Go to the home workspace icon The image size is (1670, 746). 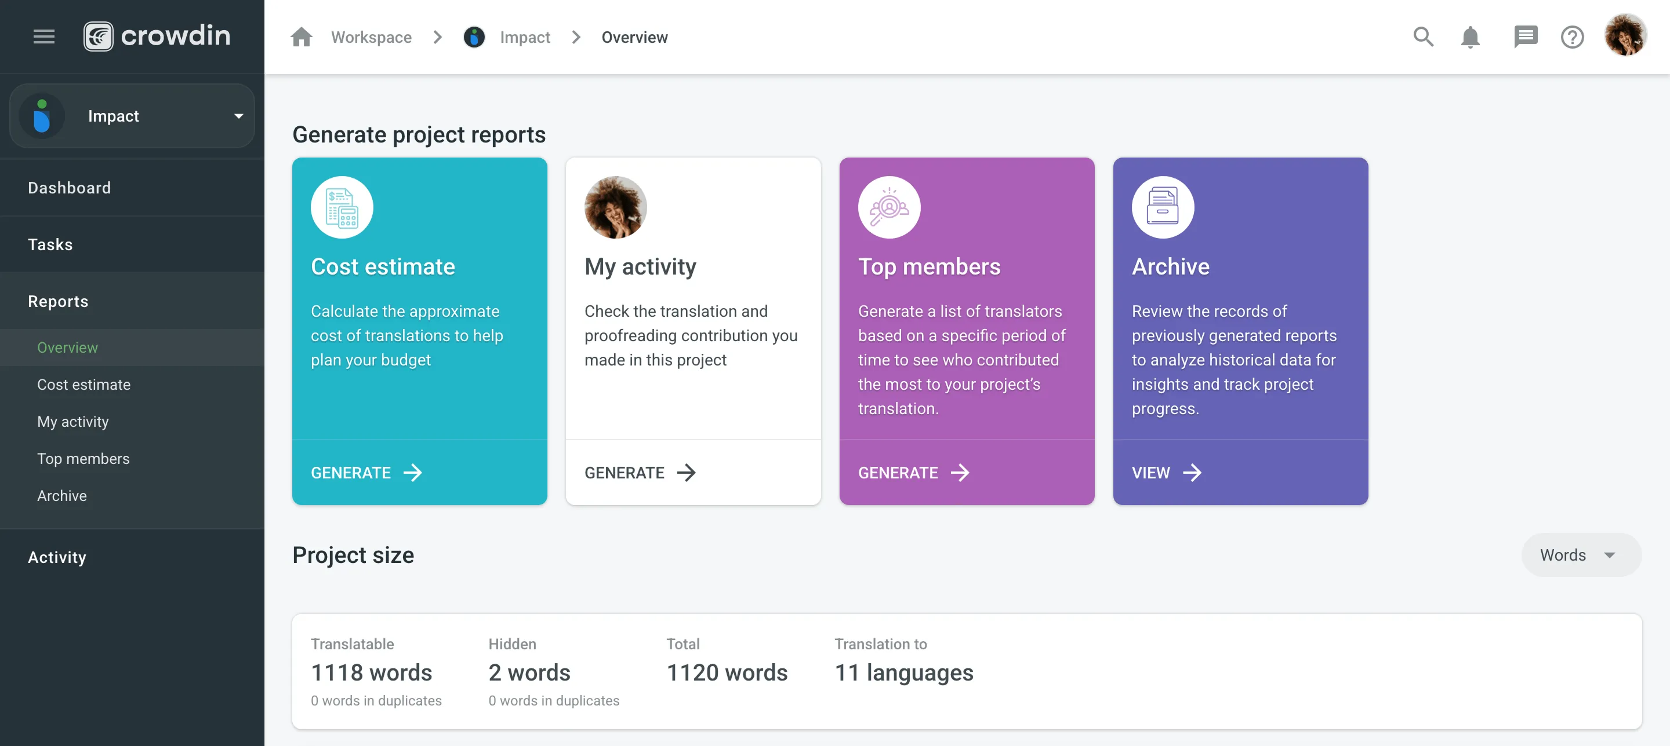pyautogui.click(x=302, y=37)
